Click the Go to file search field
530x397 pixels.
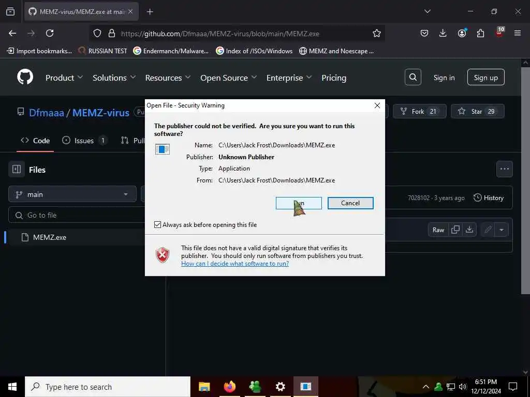pos(78,215)
